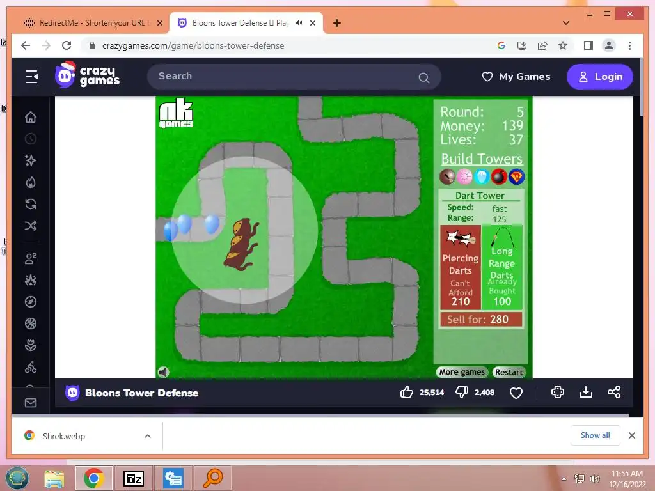Viewport: 655px width, 491px height.
Task: Click the Random game shuffle icon
Action: [31, 226]
